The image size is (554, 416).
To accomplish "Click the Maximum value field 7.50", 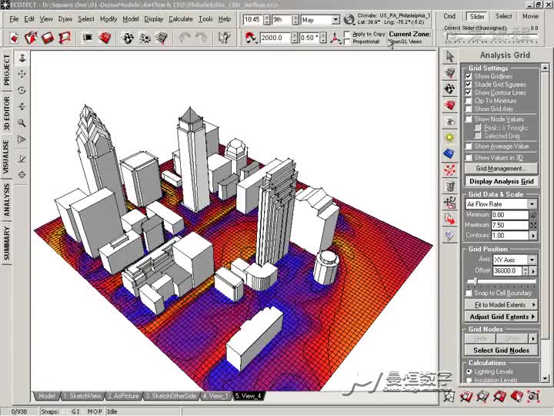I will 509,225.
